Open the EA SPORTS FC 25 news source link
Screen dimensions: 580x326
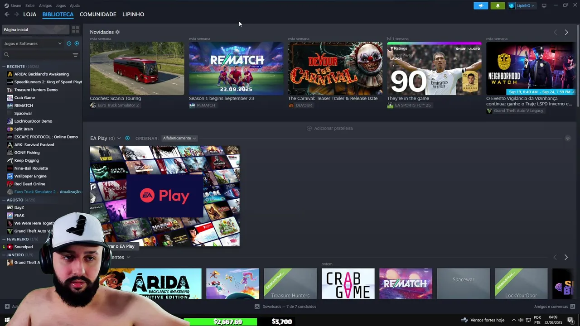[409, 105]
